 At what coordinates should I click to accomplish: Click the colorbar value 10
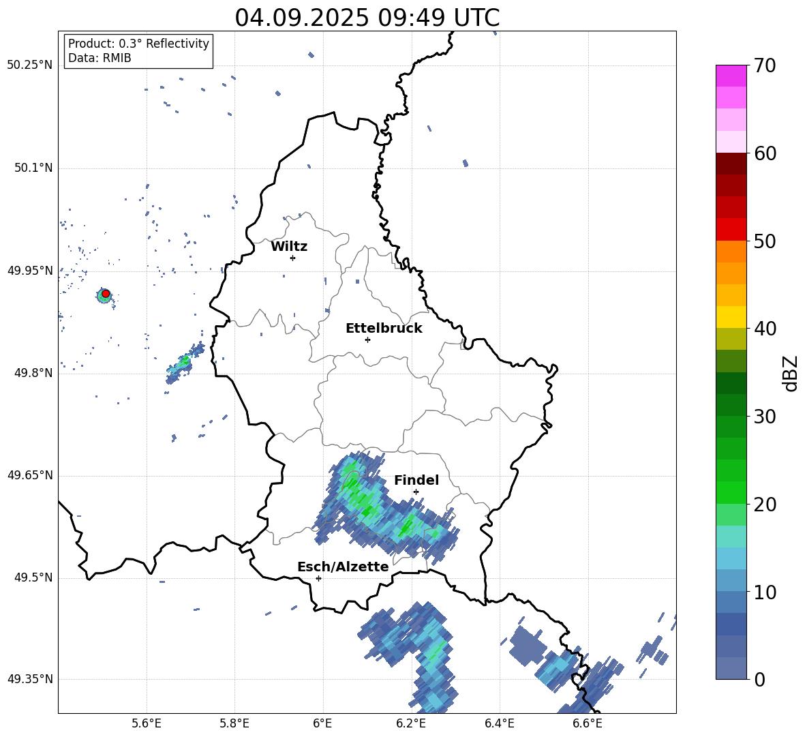765,592
